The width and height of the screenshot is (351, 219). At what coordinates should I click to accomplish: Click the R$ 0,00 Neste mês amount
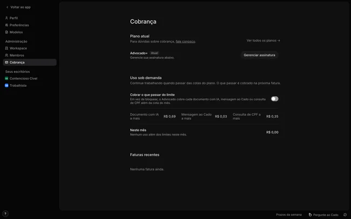point(272,132)
